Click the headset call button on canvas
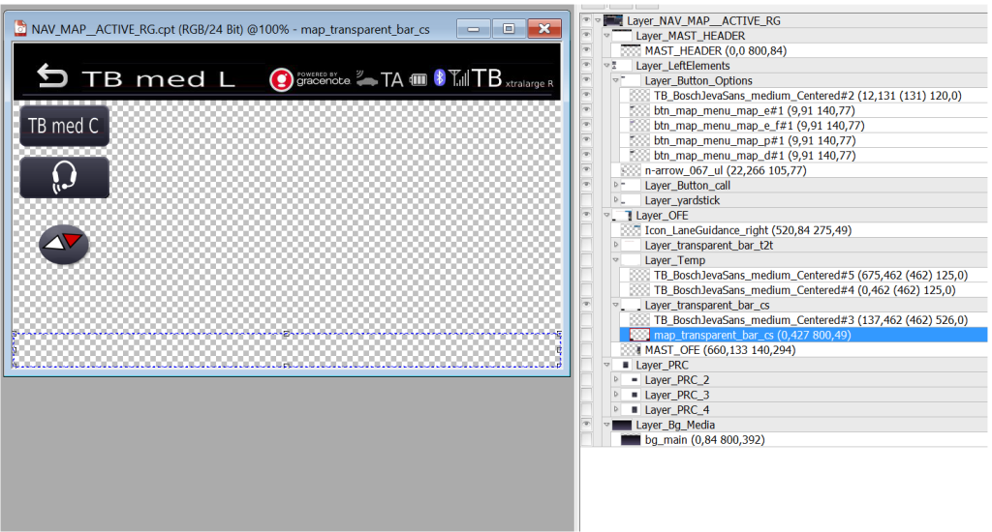The width and height of the screenshot is (992, 532). point(65,177)
